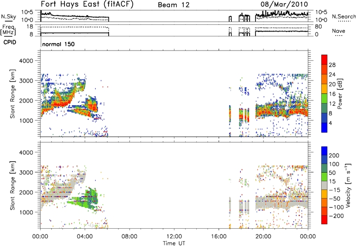Click the '-50' velocity colorbar tick label

point(335,198)
